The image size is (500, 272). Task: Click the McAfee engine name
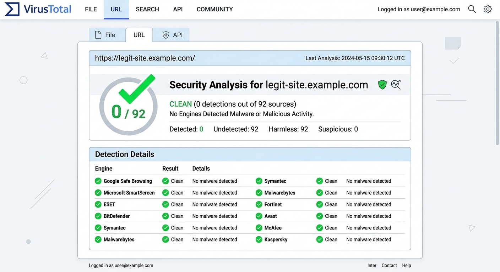tap(273, 228)
